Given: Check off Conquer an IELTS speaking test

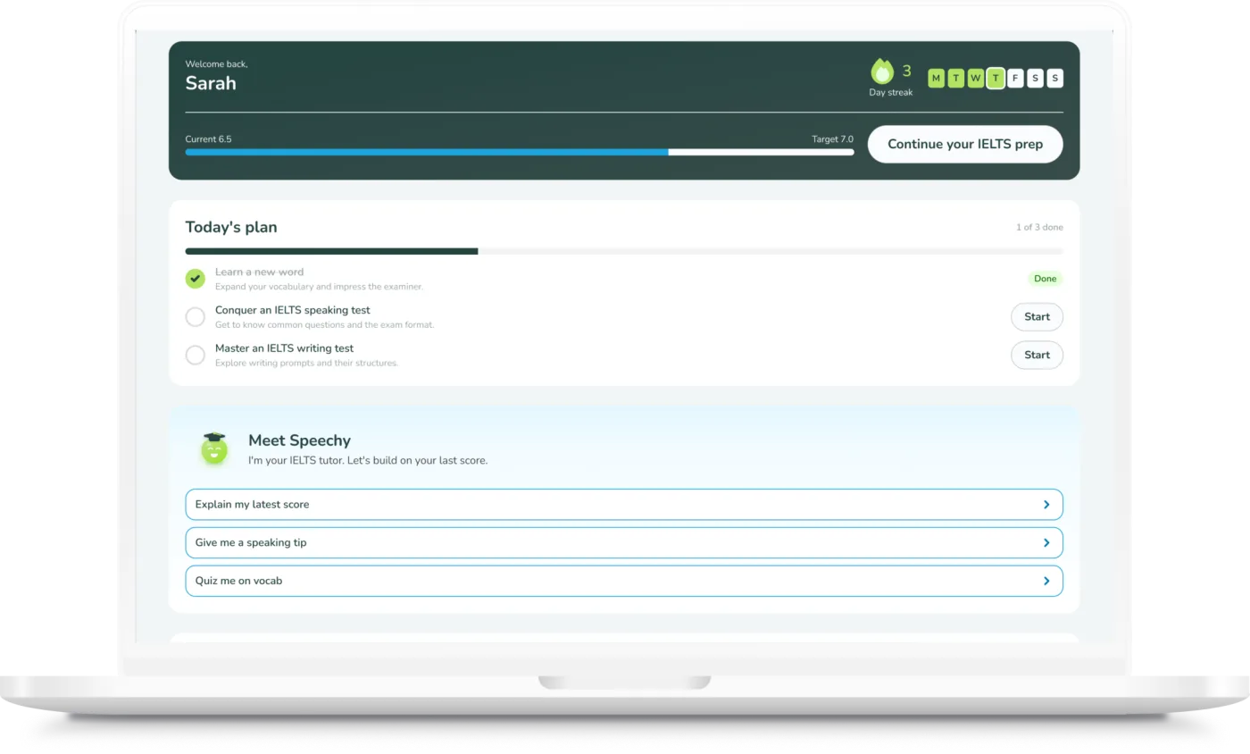Looking at the screenshot, I should (195, 317).
